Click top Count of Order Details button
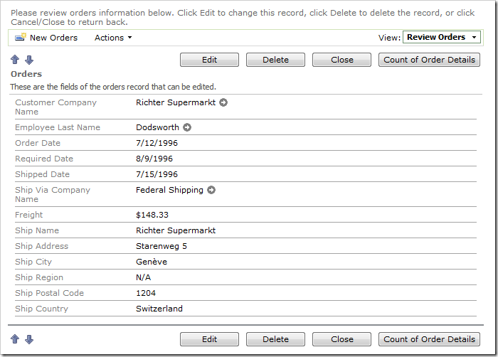The height and width of the screenshot is (357, 498). click(x=429, y=60)
